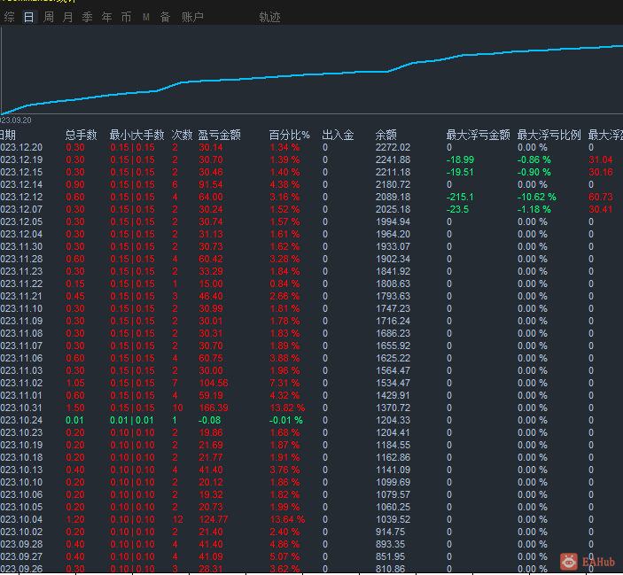The image size is (623, 575).
Task: Open the 轨迹 track tab
Action: coord(269,17)
